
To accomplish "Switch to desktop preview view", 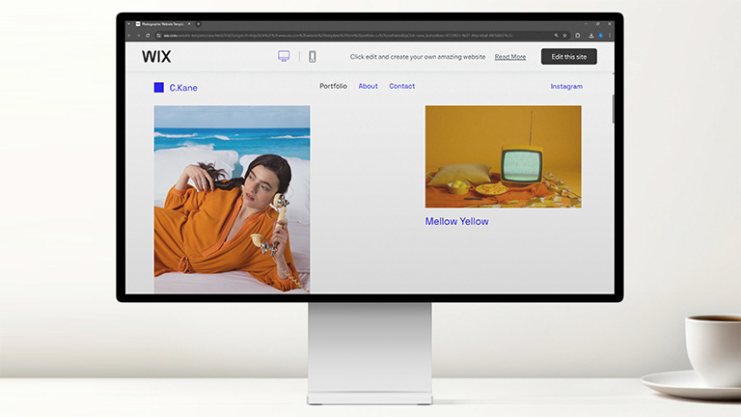I will pos(284,56).
